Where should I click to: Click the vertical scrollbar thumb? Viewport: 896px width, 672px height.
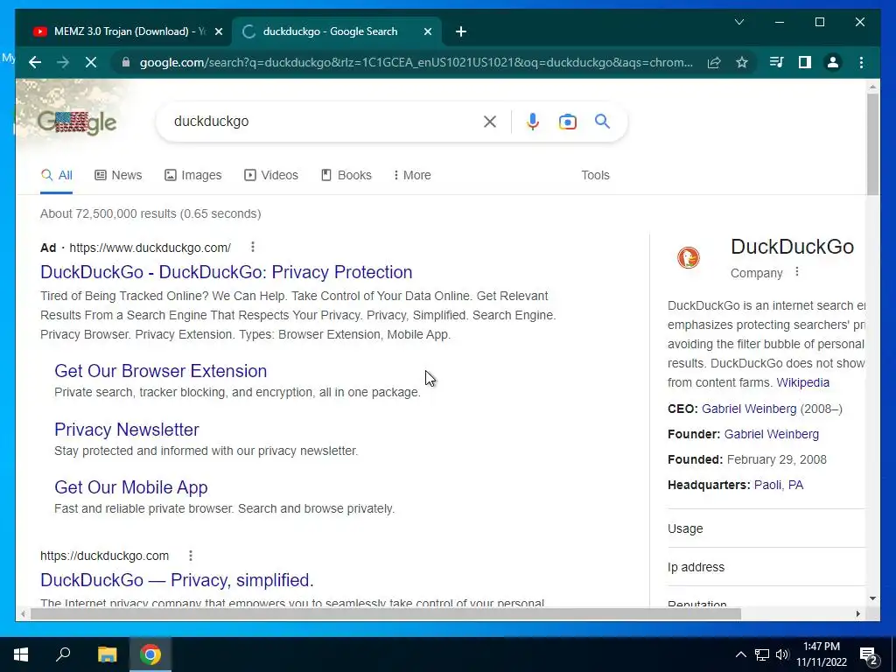(x=872, y=144)
